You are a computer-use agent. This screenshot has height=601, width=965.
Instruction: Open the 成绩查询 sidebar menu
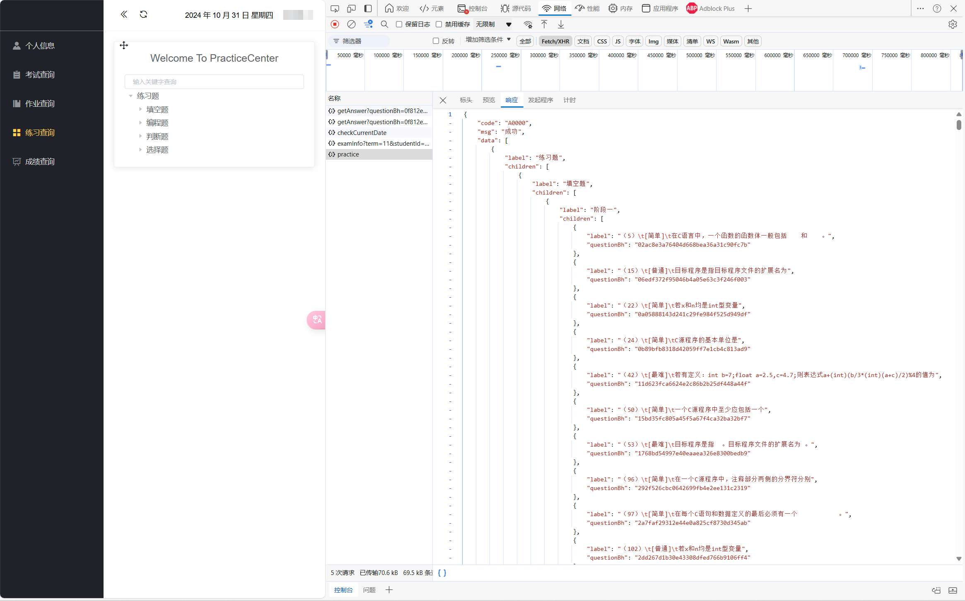click(x=40, y=161)
